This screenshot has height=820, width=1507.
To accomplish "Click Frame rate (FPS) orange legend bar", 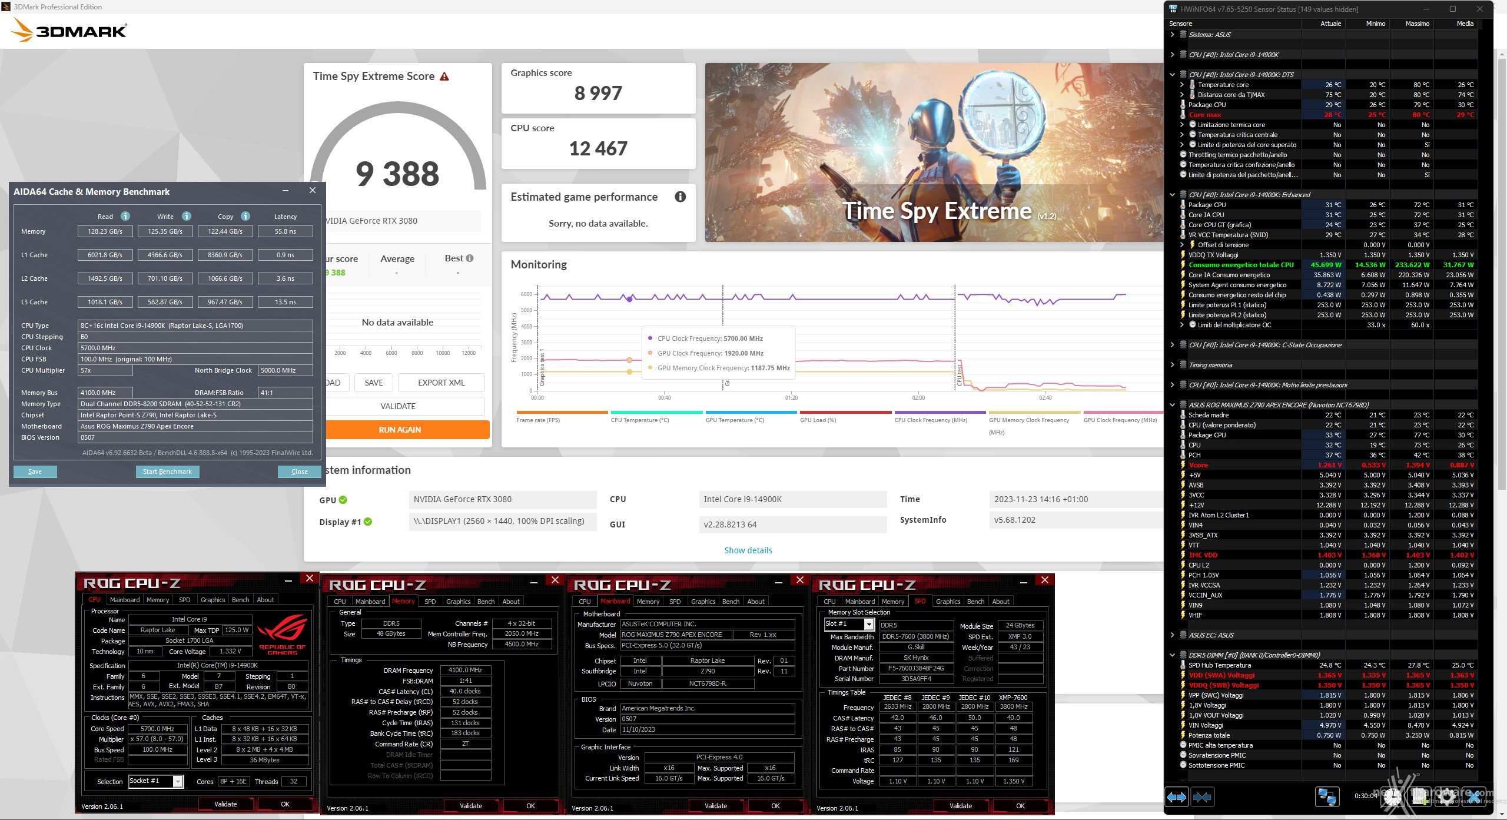I will click(x=562, y=412).
